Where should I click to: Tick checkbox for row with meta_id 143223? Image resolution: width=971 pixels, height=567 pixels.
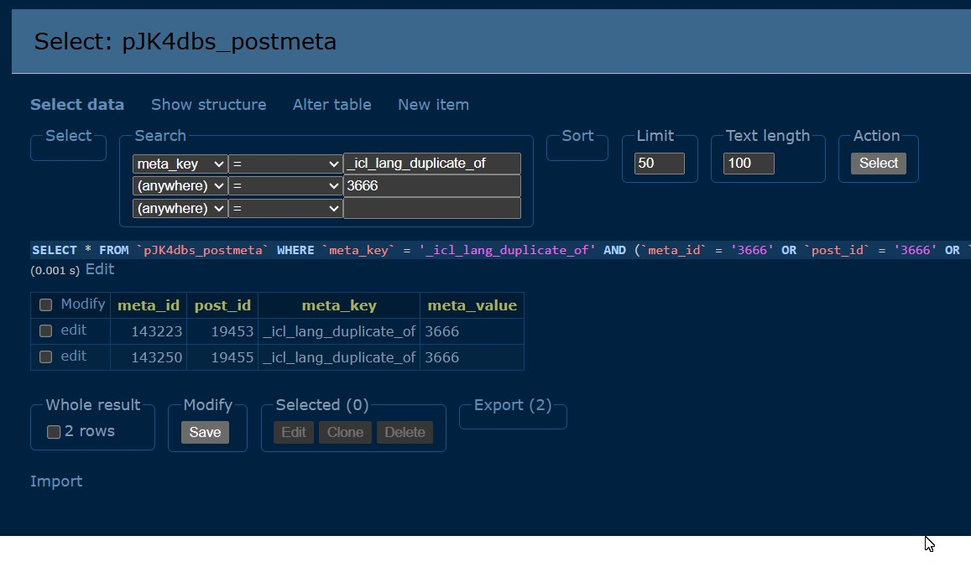(x=46, y=330)
